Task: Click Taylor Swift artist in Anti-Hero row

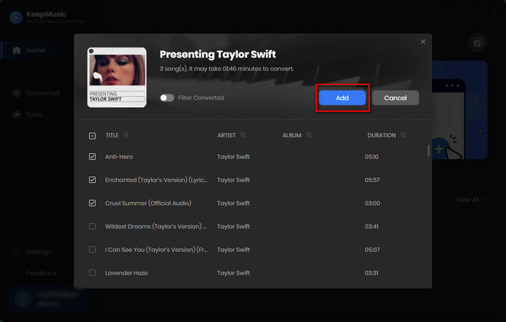Action: (x=233, y=157)
